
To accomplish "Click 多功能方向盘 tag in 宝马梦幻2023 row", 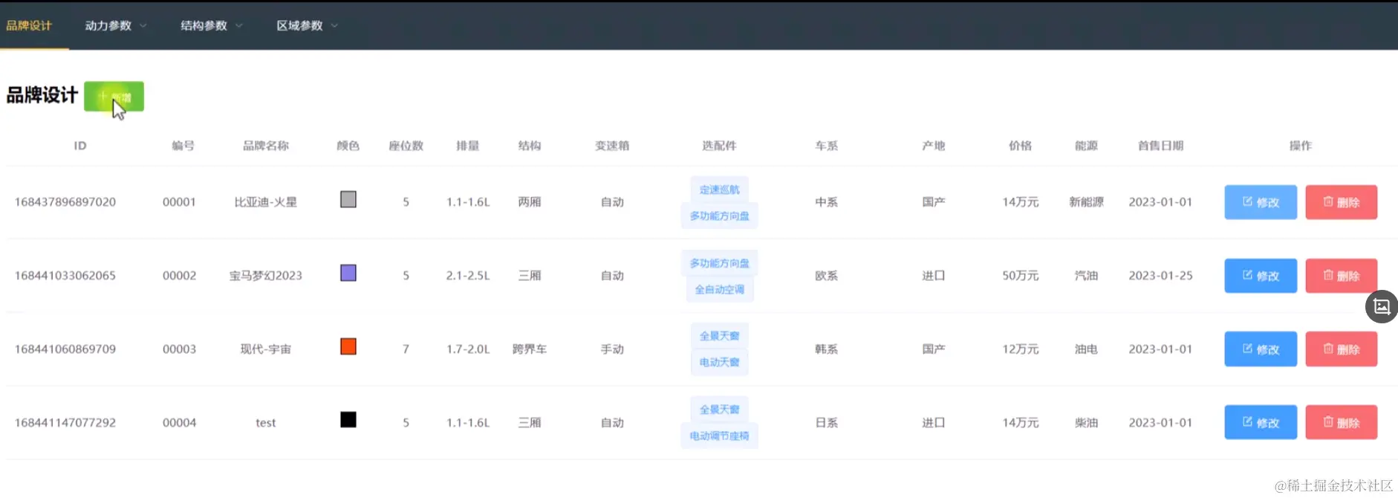I will [x=720, y=263].
